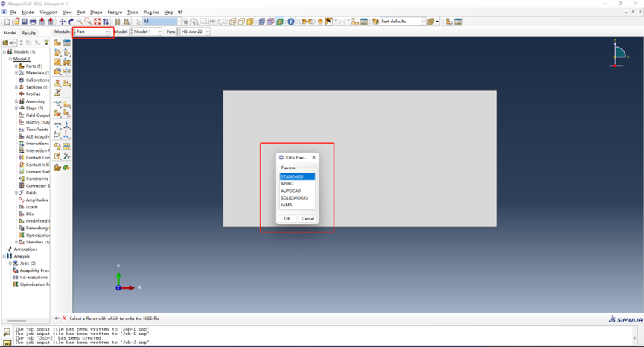Click the Open file folder icon
Screen dimensions: 644x347
click(x=16, y=22)
